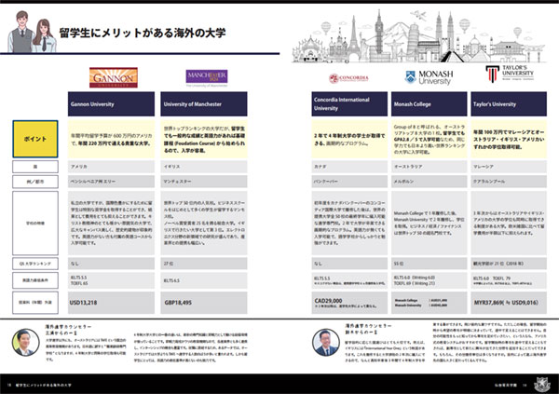Screen dimensions: 559x394
Task: Click the 国 row label
Action: [35, 167]
